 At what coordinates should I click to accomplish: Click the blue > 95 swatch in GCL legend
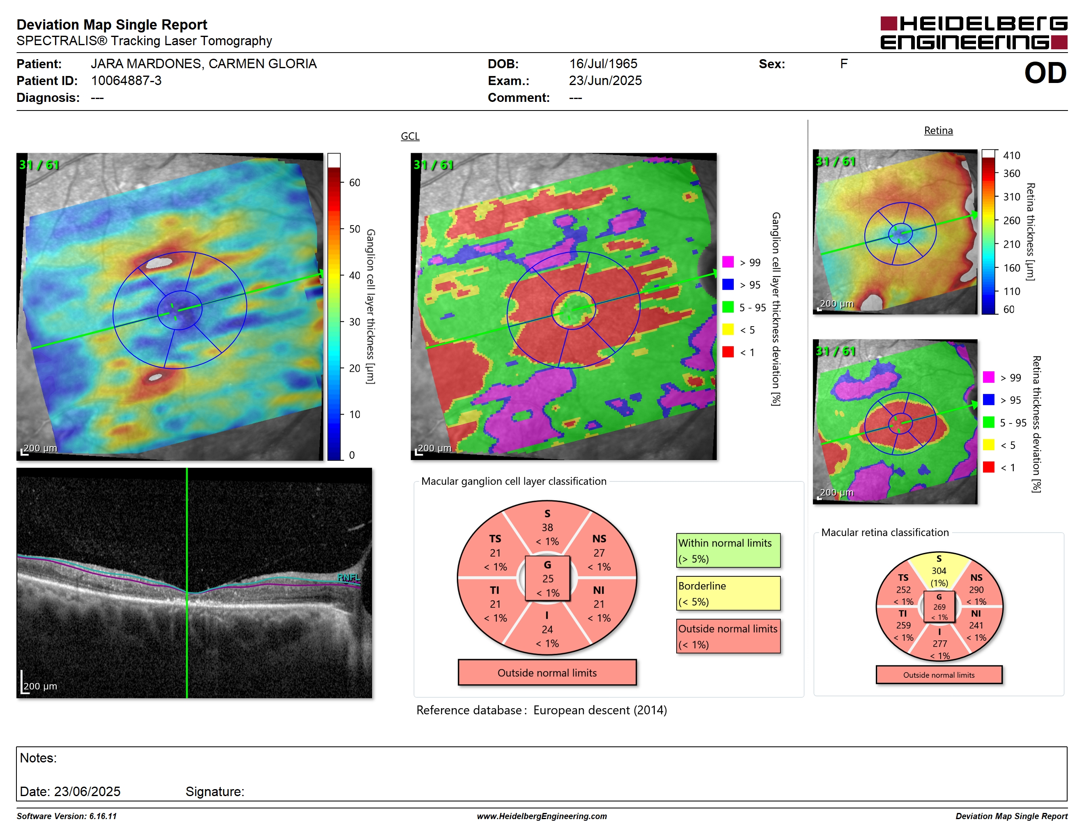[x=728, y=284]
